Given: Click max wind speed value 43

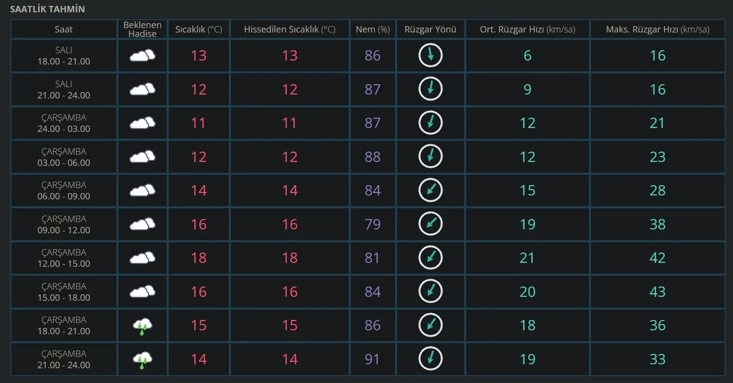Looking at the screenshot, I should click(x=657, y=292).
